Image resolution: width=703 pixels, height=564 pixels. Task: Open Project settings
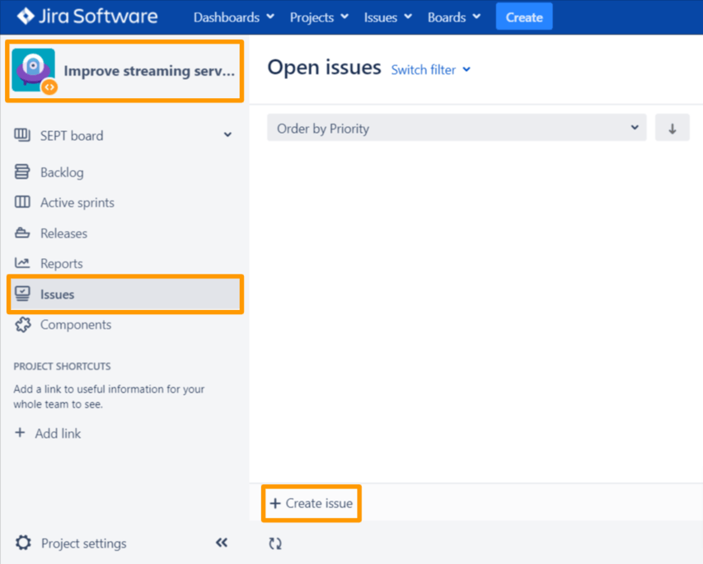point(84,543)
